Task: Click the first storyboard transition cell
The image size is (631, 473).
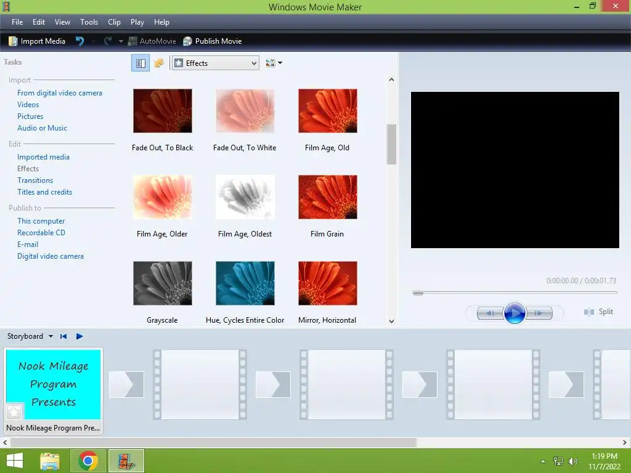Action: click(x=126, y=384)
